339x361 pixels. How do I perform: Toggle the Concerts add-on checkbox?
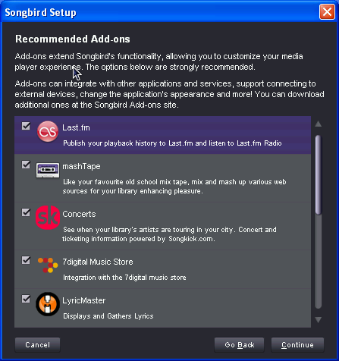(x=26, y=212)
